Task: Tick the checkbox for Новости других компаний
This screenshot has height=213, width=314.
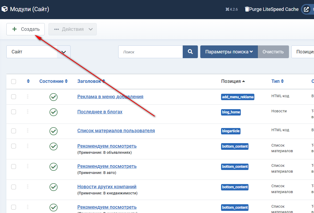Action: (x=14, y=187)
